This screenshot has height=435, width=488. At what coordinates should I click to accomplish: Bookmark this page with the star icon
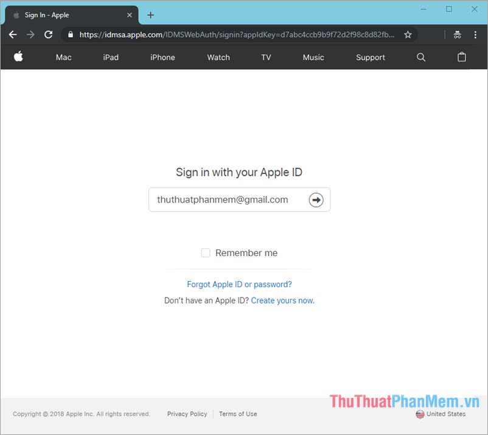(x=408, y=35)
